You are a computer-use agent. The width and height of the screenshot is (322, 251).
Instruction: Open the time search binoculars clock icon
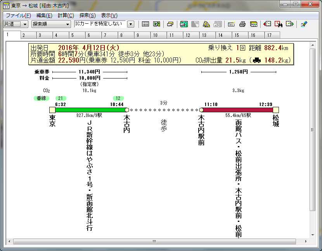point(278,24)
